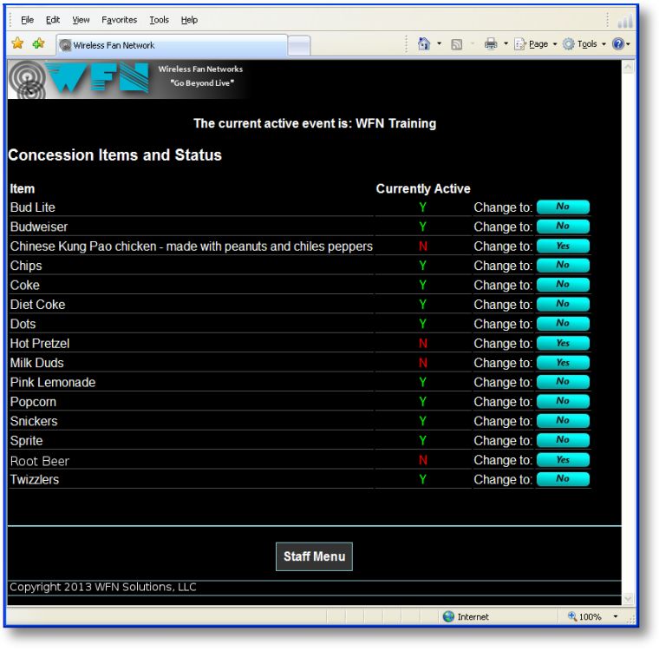Set Sprite to No
The width and height of the screenshot is (659, 651).
pyautogui.click(x=563, y=440)
